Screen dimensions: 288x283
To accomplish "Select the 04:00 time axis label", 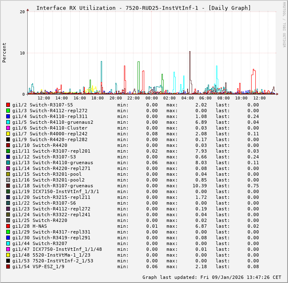I will [188, 98].
